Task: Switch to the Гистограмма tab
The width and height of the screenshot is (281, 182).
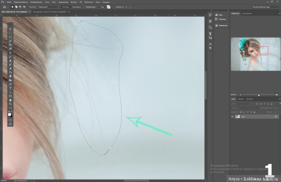Action: point(247,14)
